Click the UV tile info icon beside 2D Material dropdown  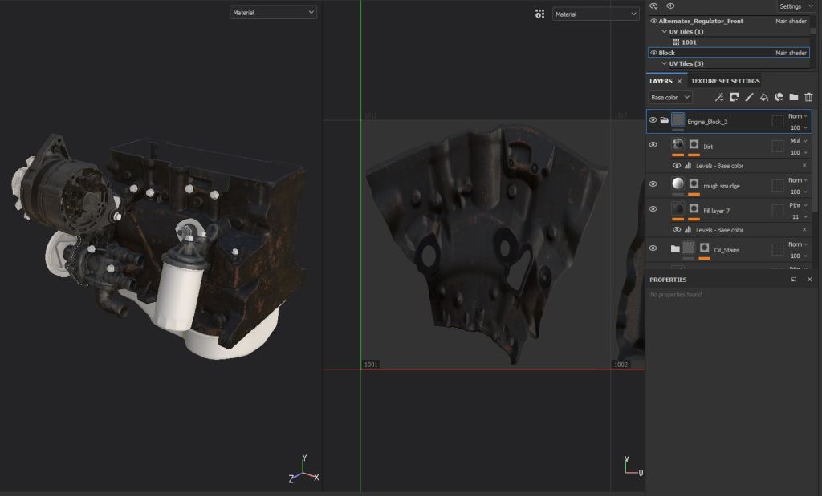pos(539,14)
